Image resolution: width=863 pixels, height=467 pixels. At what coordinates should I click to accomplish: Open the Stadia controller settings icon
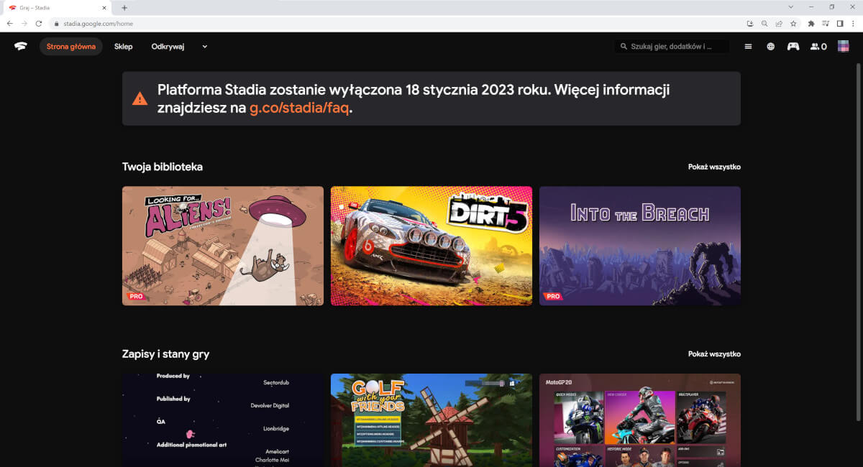pyautogui.click(x=793, y=46)
